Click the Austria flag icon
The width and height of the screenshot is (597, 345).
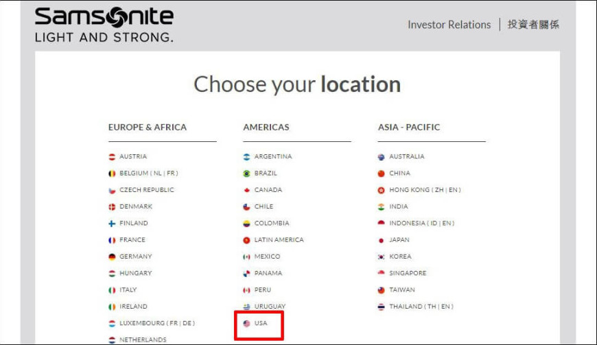(112, 156)
